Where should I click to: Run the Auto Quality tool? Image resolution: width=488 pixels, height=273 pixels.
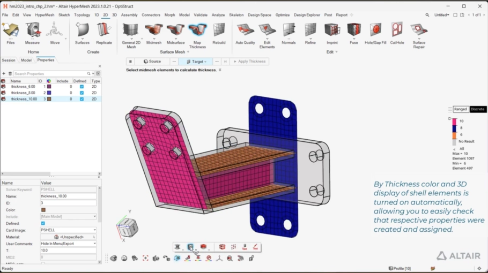[x=245, y=34]
